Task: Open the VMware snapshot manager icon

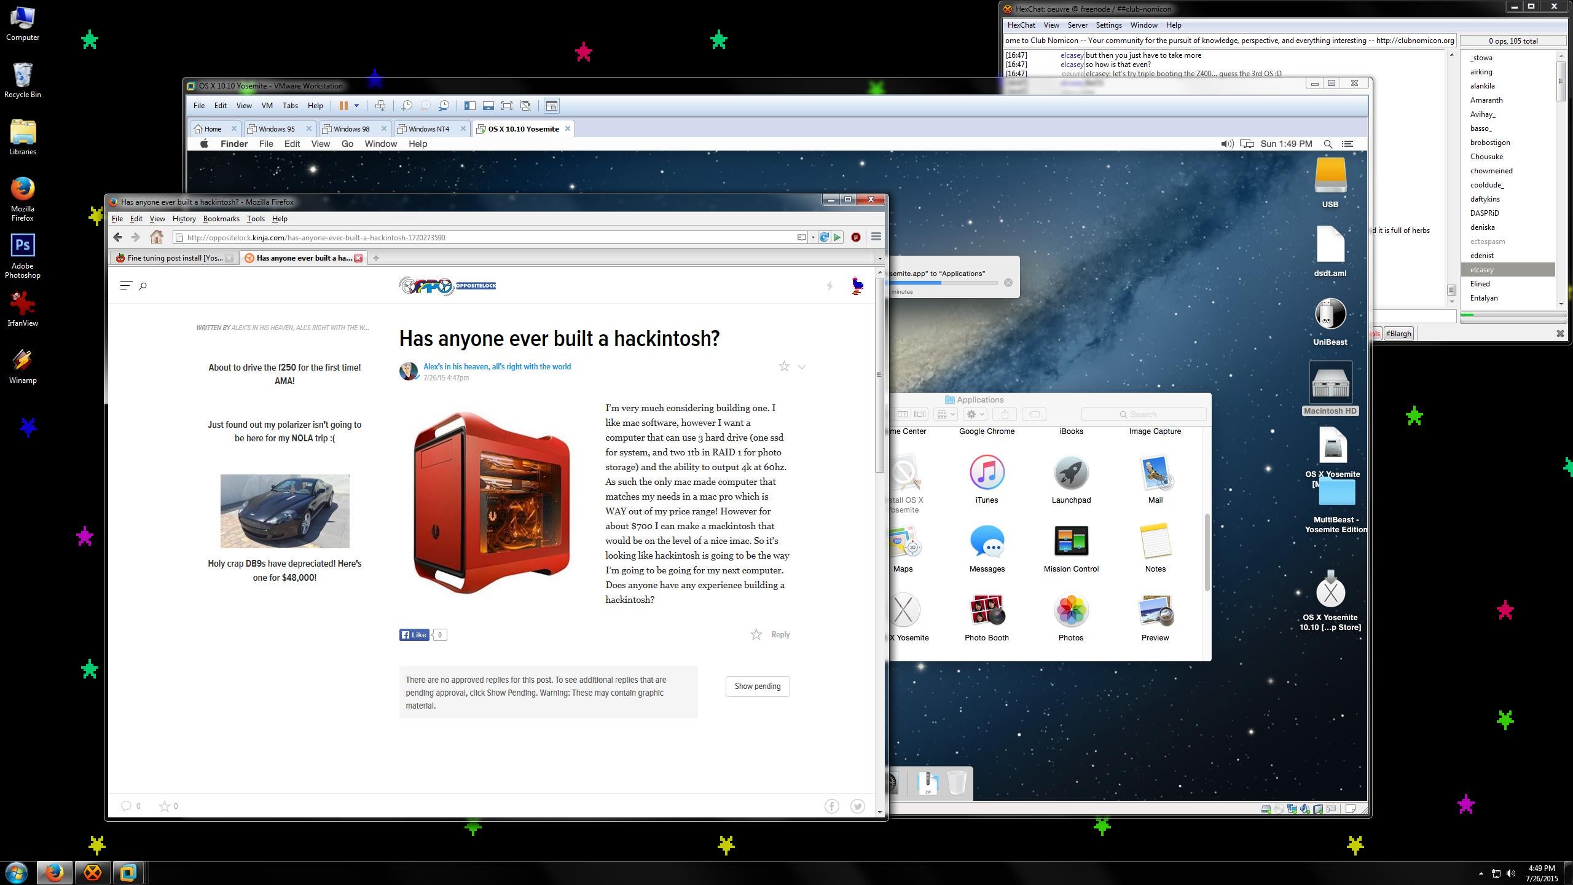Action: [444, 106]
